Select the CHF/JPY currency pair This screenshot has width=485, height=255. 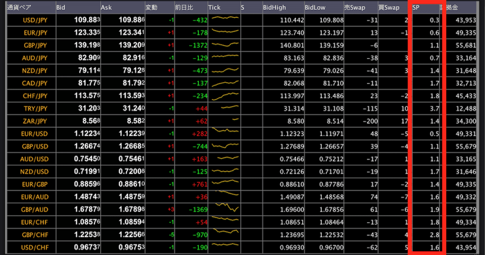pyautogui.click(x=35, y=96)
